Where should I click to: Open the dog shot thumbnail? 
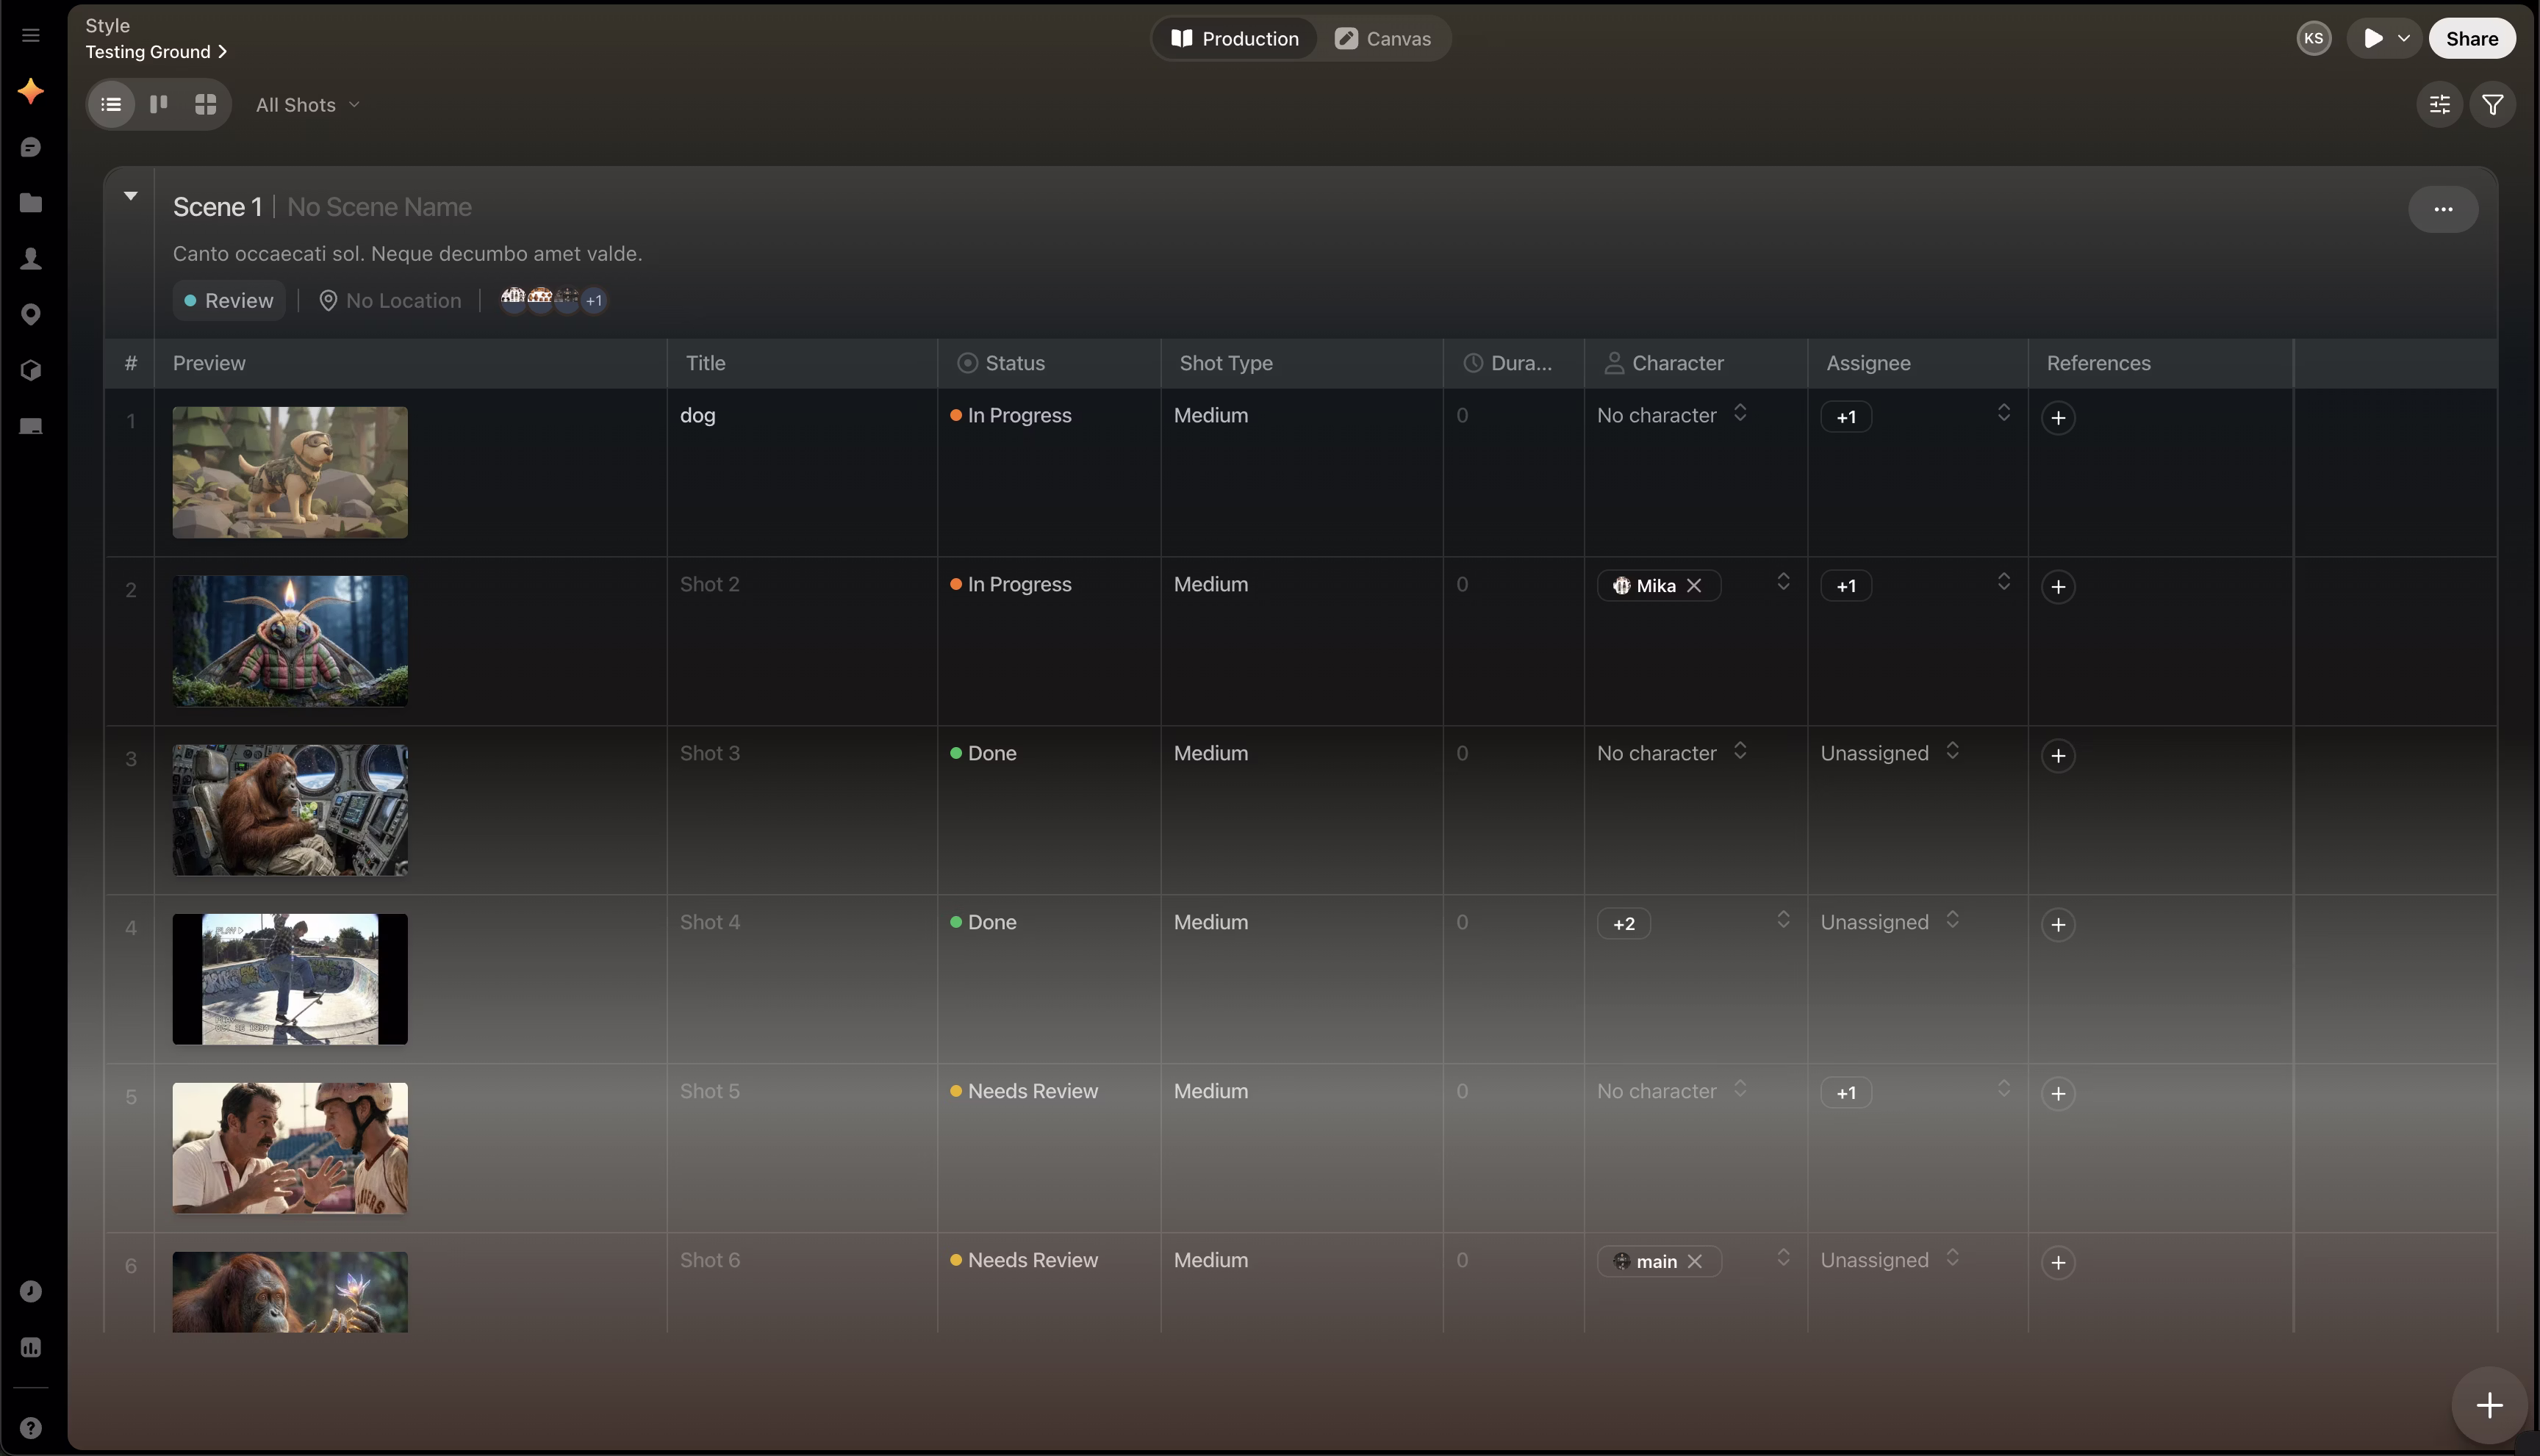(x=290, y=472)
